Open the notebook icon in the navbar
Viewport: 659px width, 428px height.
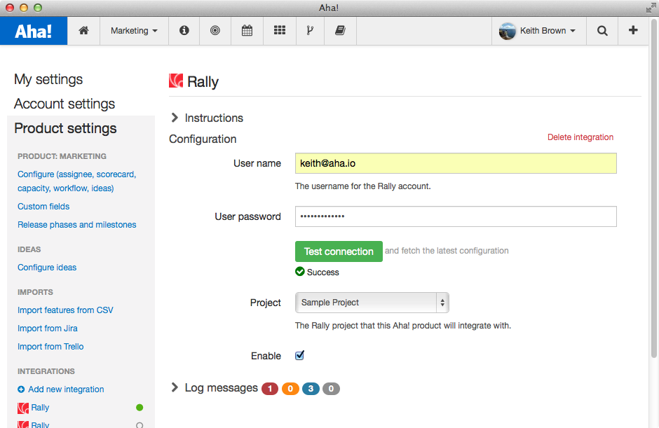tap(340, 30)
